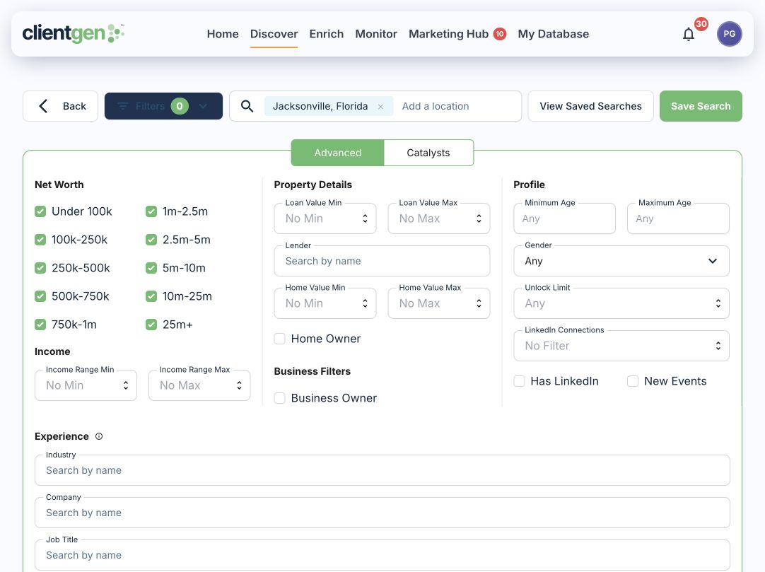This screenshot has height=572, width=765.
Task: Uncheck the 2.5m-5m net worth box
Action: tap(151, 240)
